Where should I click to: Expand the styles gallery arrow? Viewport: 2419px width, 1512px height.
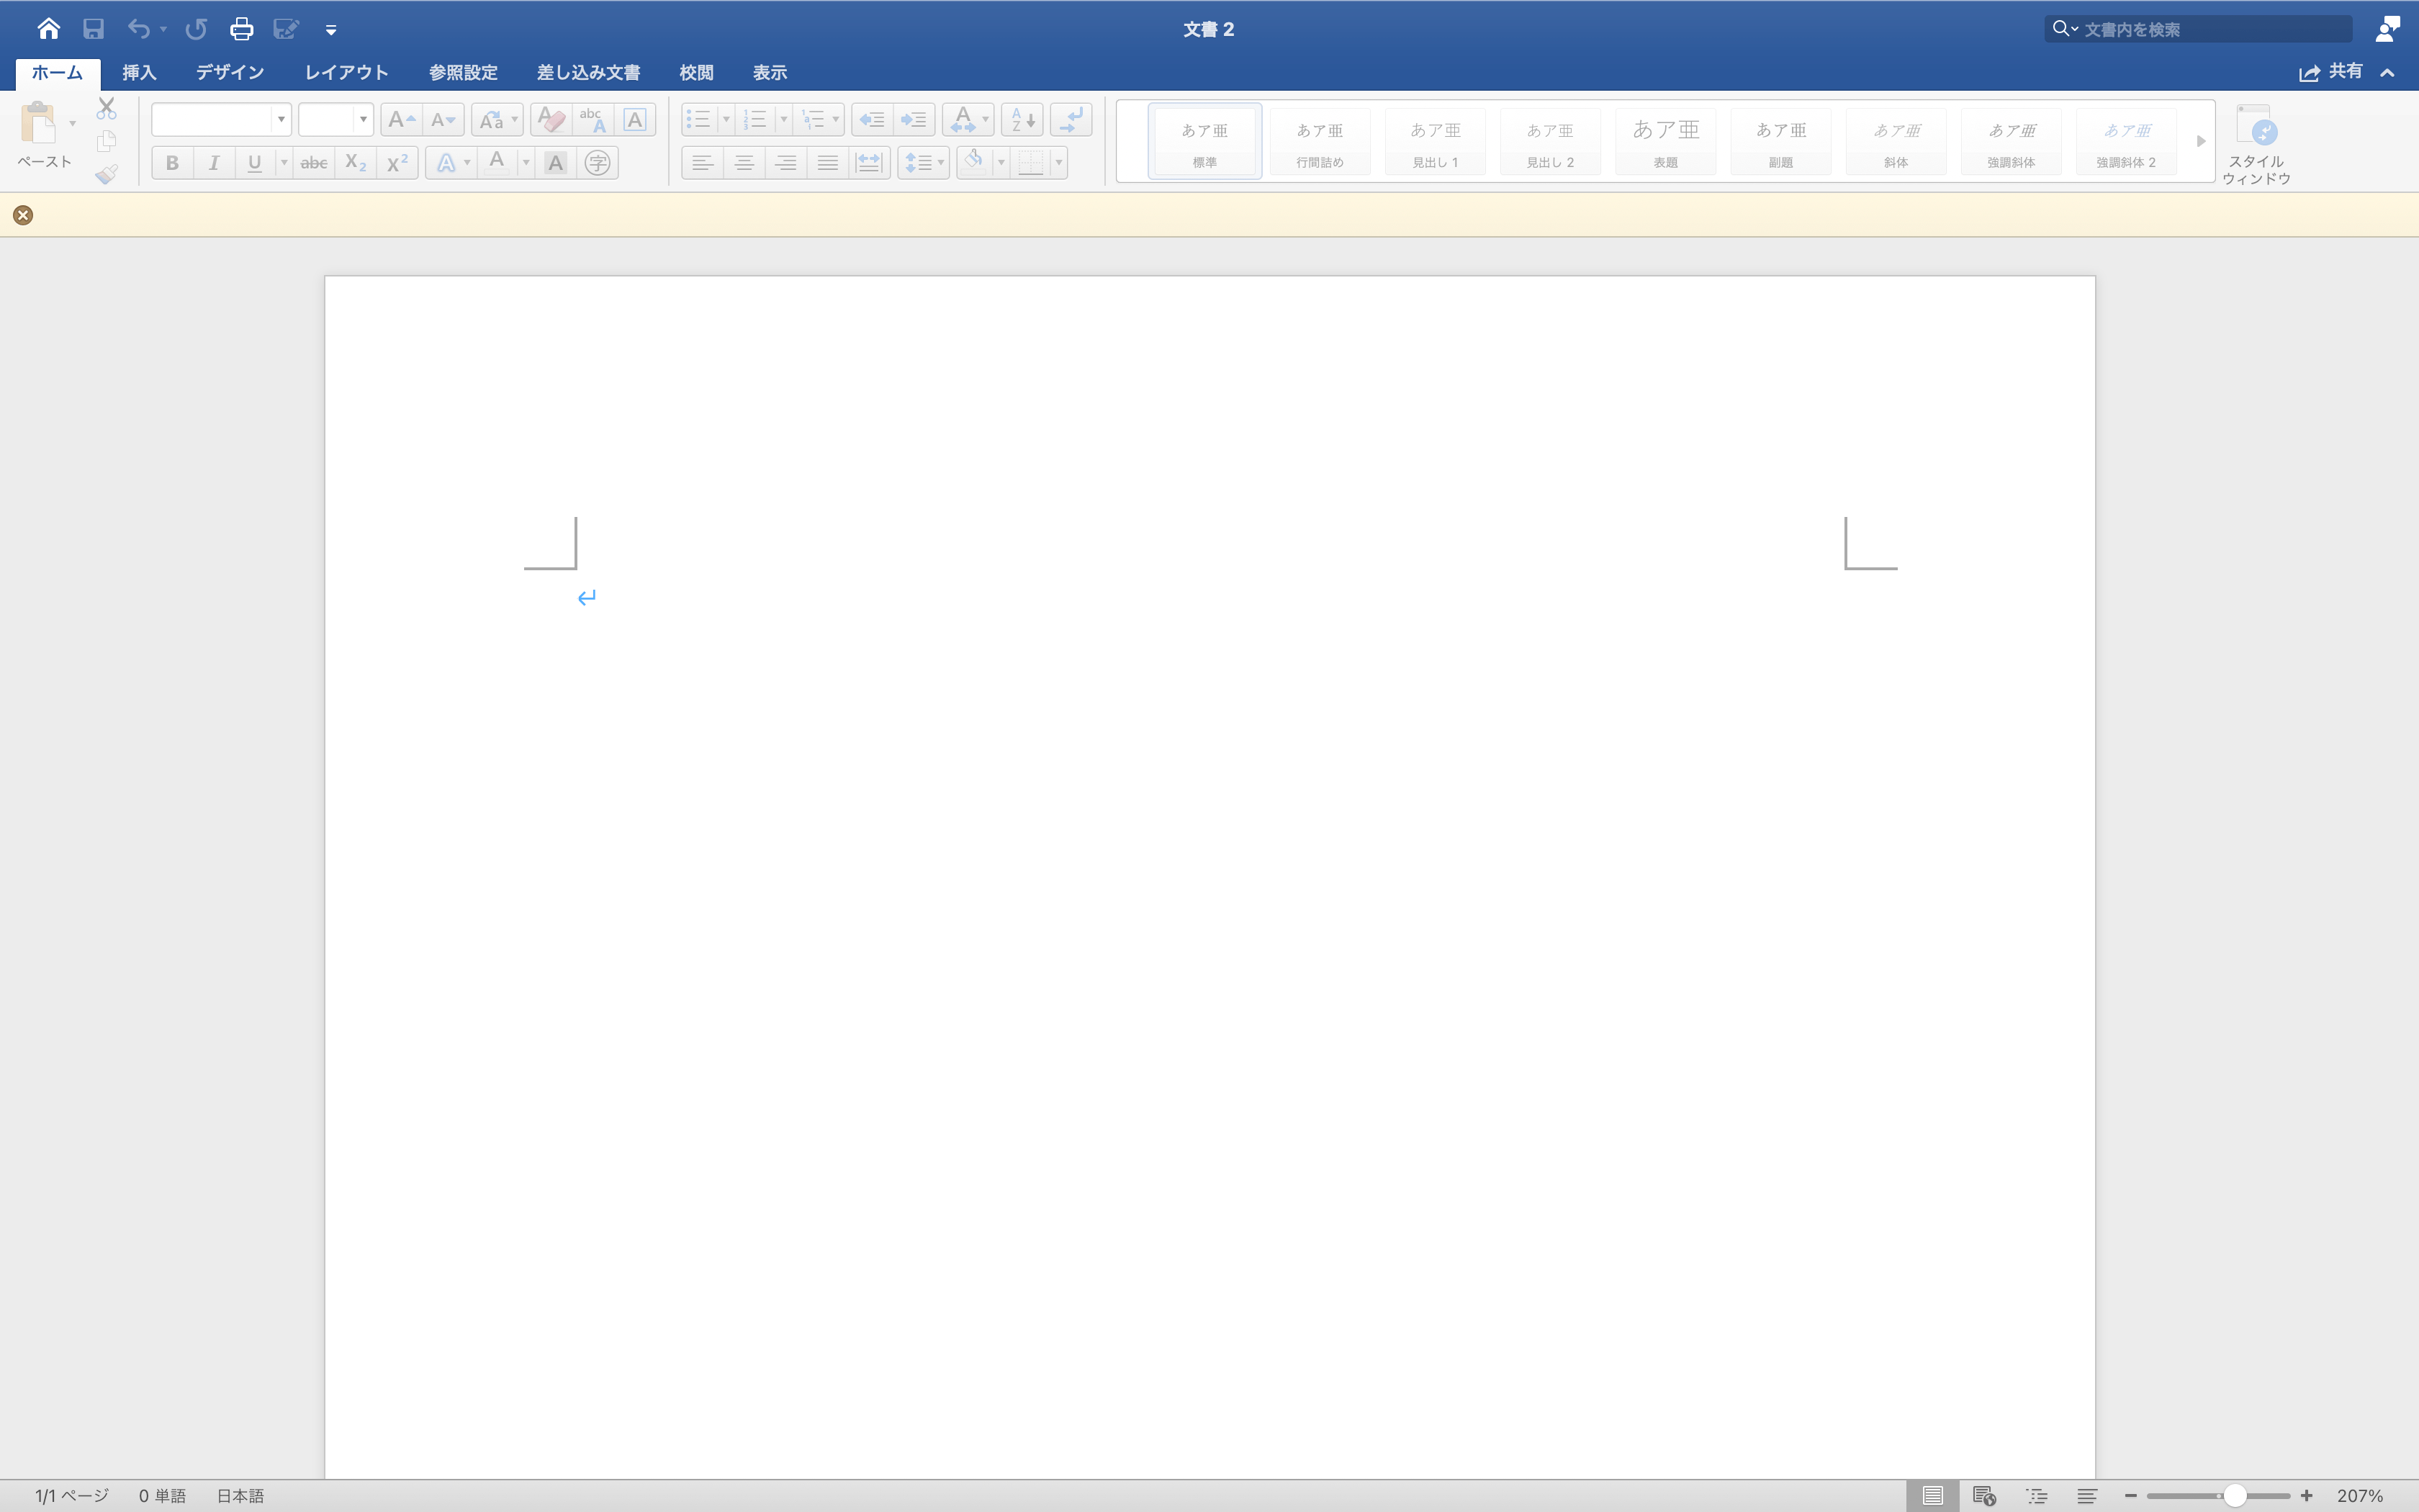pyautogui.click(x=2200, y=141)
